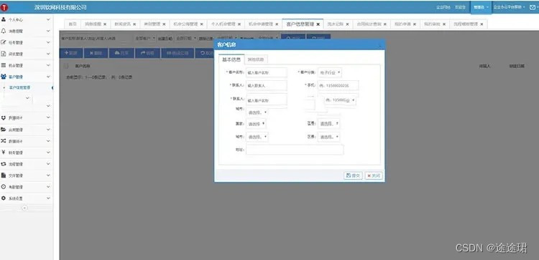Focus the 客户名称 input field in dialog
Image resolution: width=539 pixels, height=260 pixels.
267,72
